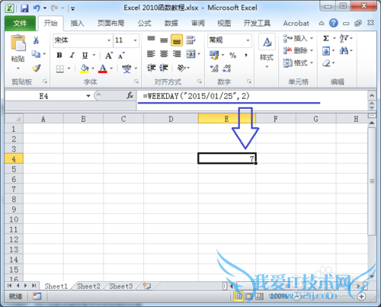Increase font size with the large A icon
Screen dimensions: 381x307
(109, 55)
